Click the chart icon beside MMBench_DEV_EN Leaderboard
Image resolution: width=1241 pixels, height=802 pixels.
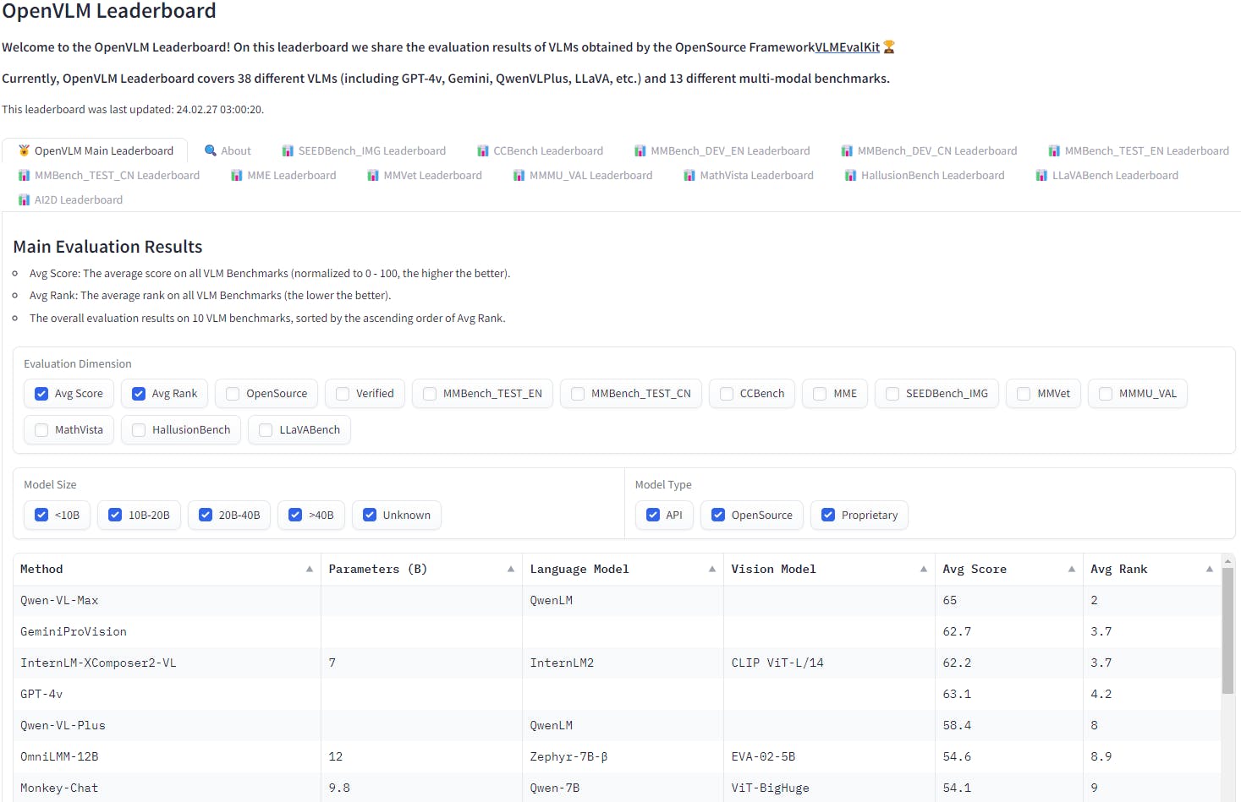(x=640, y=150)
